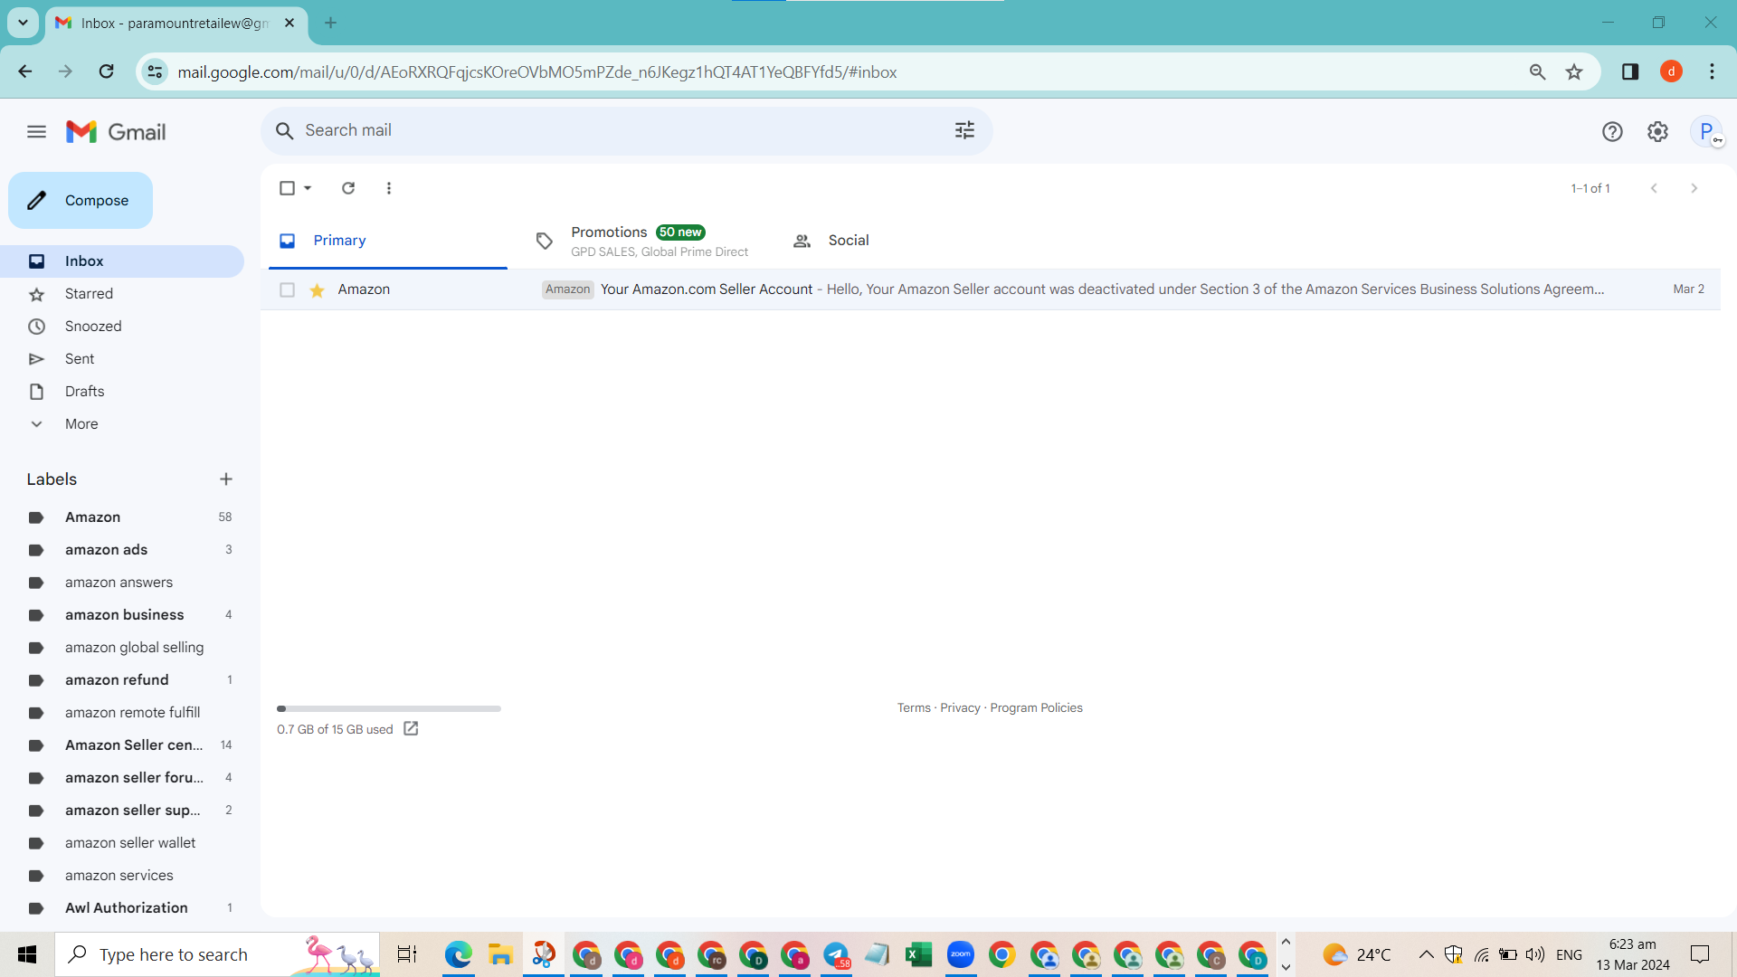Viewport: 1737px width, 977px height.
Task: Open the select dropdown arrow
Action: (308, 188)
